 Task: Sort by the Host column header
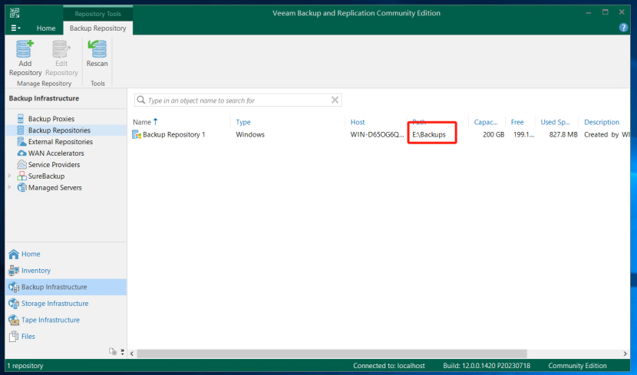[358, 122]
